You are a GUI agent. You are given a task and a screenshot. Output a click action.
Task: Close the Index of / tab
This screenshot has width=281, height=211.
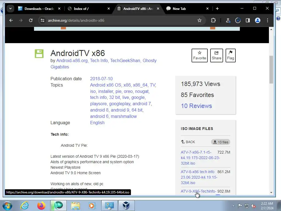coord(109,9)
